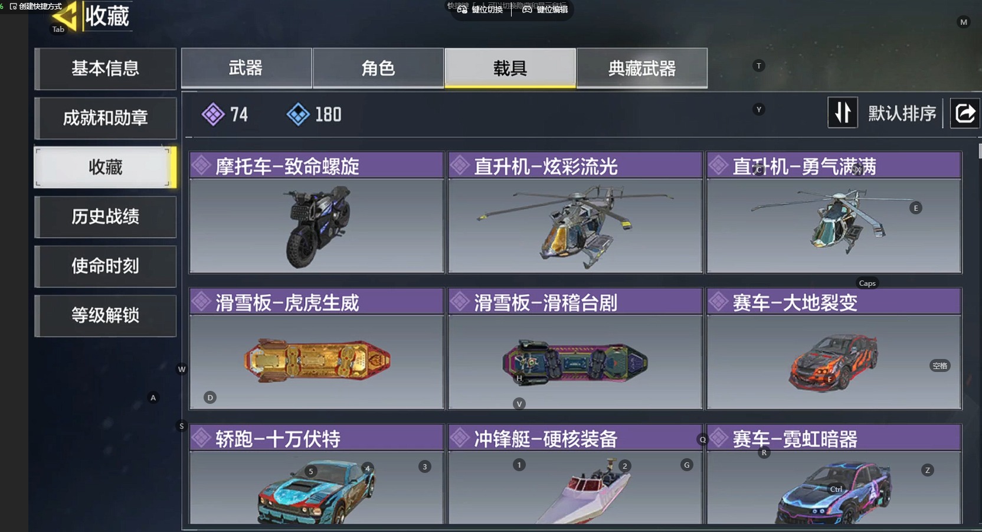Switch to the 角色 tab

378,68
